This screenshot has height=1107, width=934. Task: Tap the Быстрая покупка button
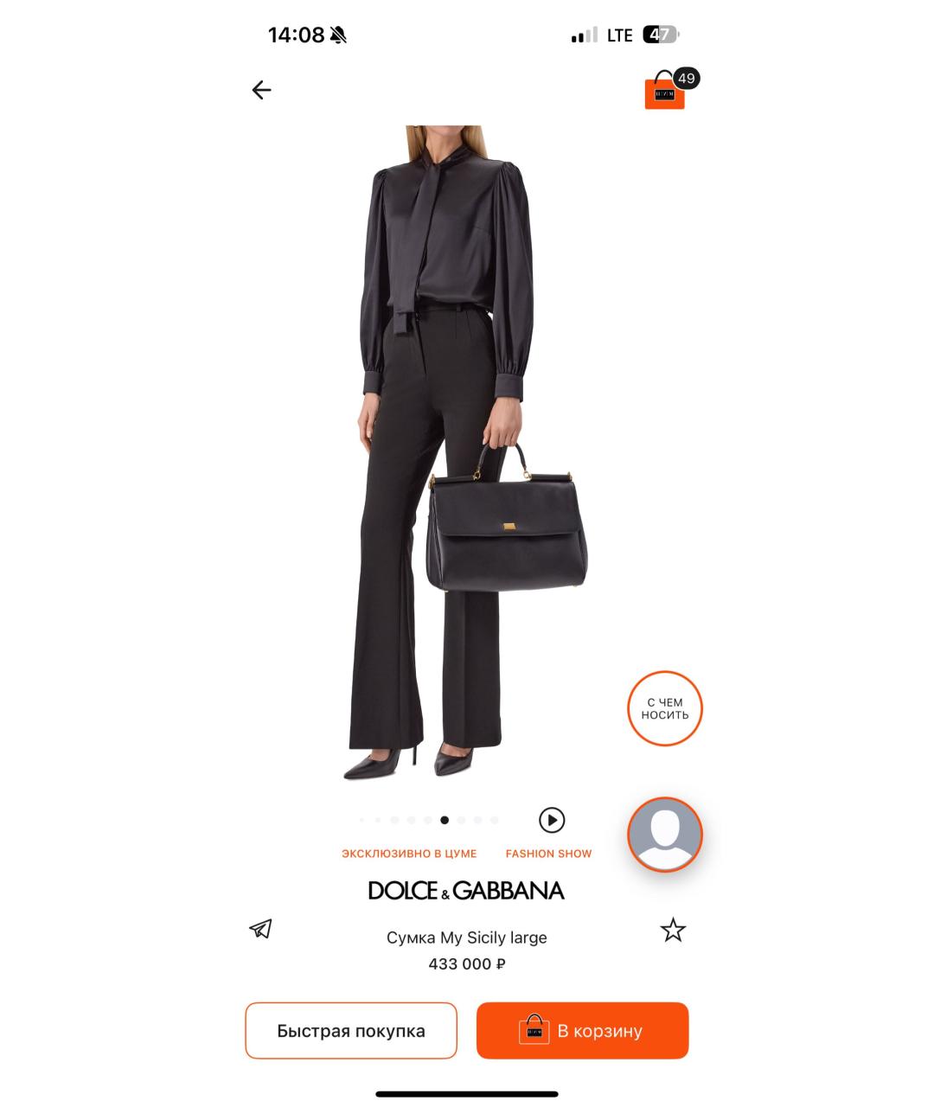coord(351,1031)
